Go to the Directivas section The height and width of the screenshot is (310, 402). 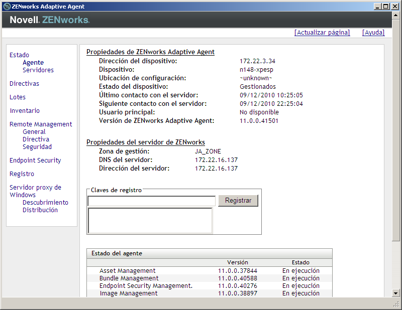coord(24,84)
